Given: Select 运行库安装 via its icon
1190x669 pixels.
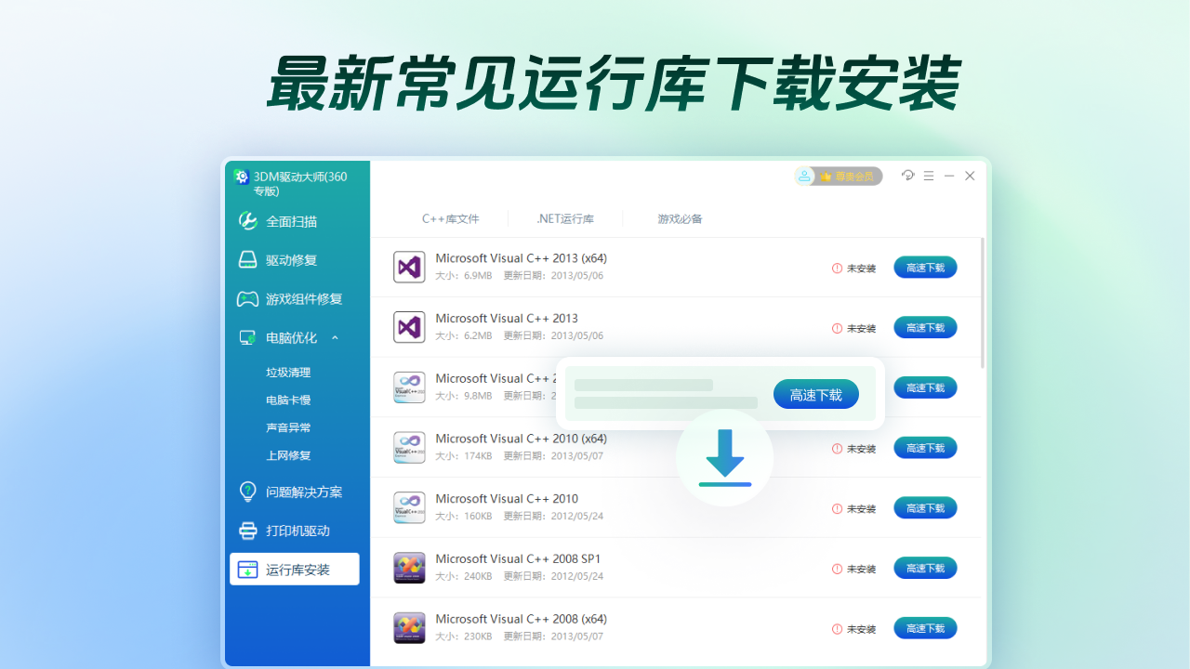Looking at the screenshot, I should point(247,570).
